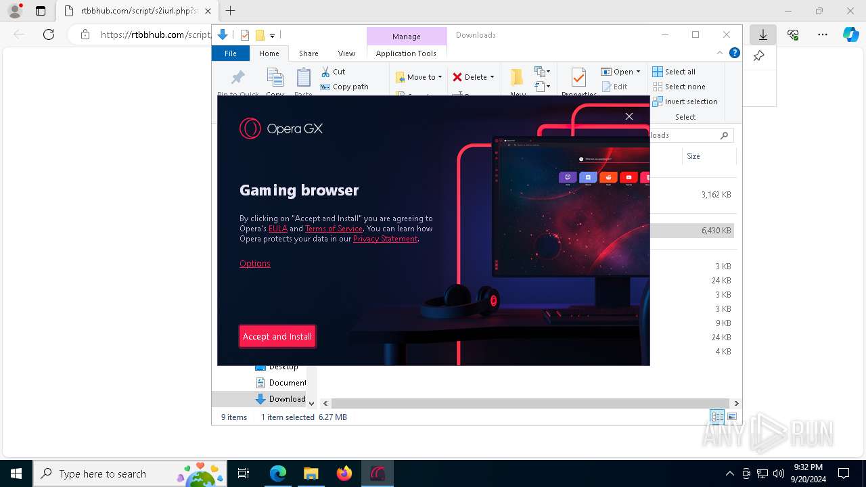This screenshot has height=487, width=866.
Task: Switch to the View ribbon tab
Action: 346,53
